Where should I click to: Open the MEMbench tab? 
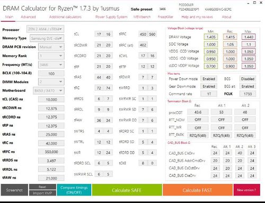(x=142, y=17)
